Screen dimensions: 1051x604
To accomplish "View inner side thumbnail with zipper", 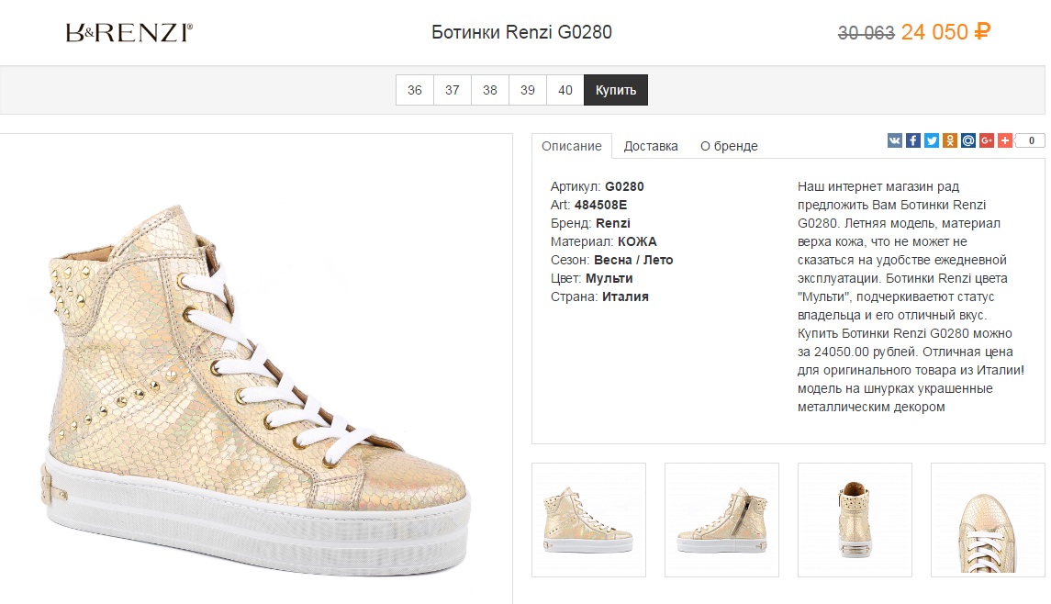I will 721,520.
